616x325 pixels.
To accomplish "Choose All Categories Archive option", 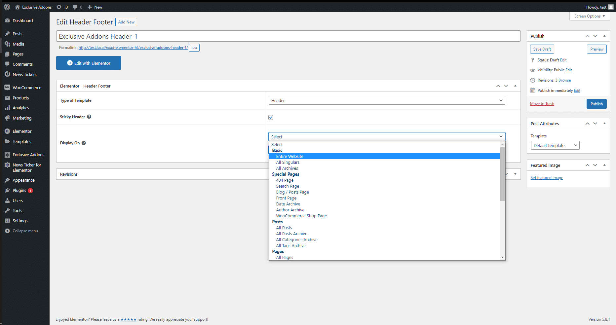I will pos(384,239).
